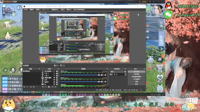This screenshot has height=112, width=200.
Task: Open 麦克风/Aux mixer settings gear menu
Action: [x=105, y=75]
